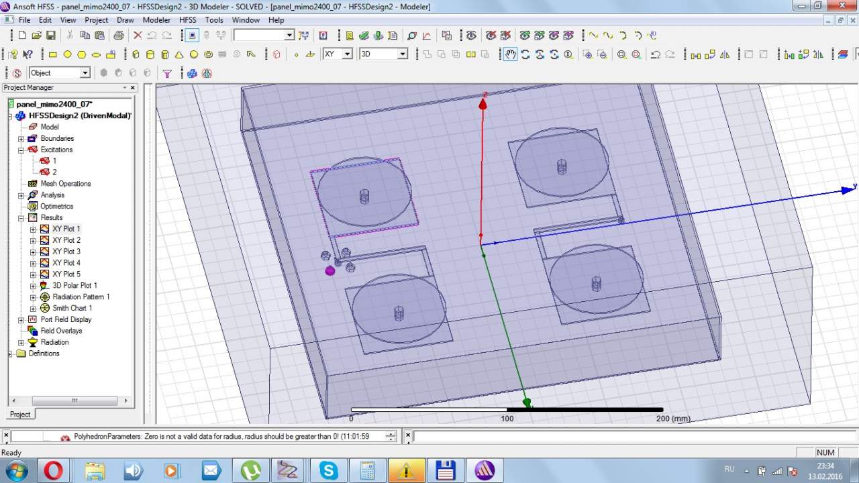Toggle the highlighted selection mode button

coord(192,36)
